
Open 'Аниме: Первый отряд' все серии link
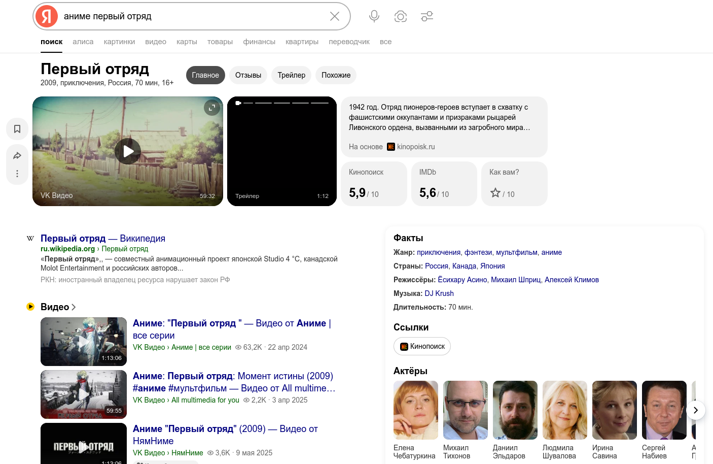[x=232, y=329]
